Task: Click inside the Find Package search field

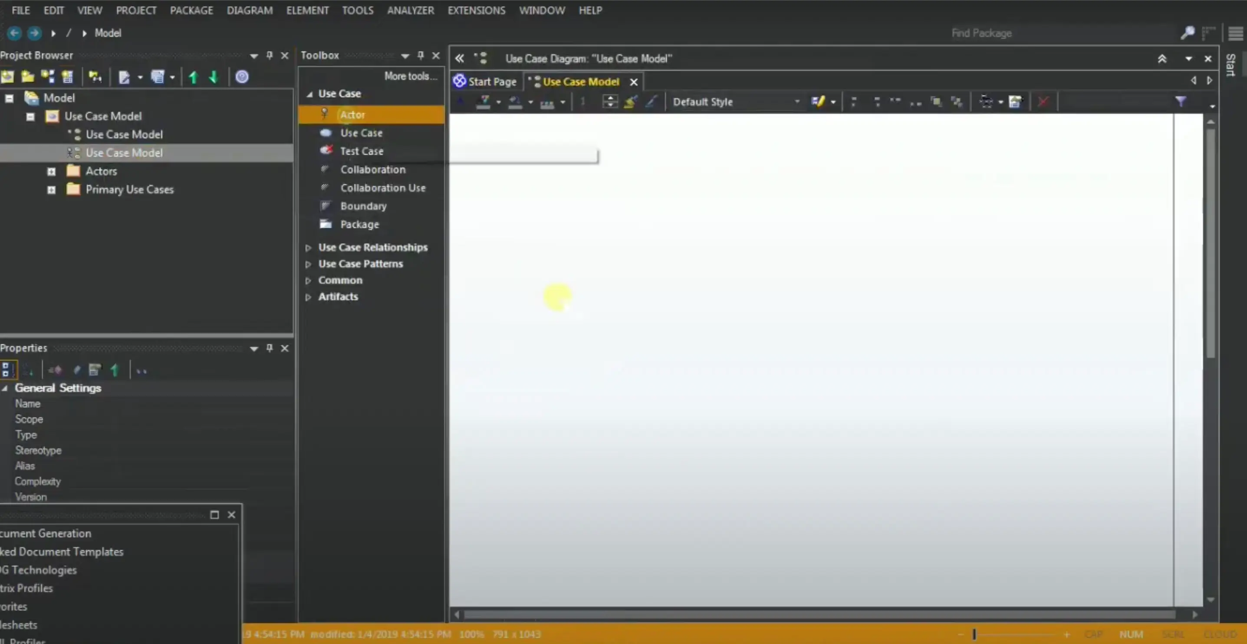Action: click(981, 33)
